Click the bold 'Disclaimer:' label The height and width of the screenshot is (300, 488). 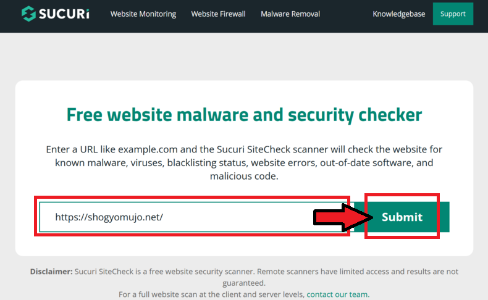coord(51,272)
